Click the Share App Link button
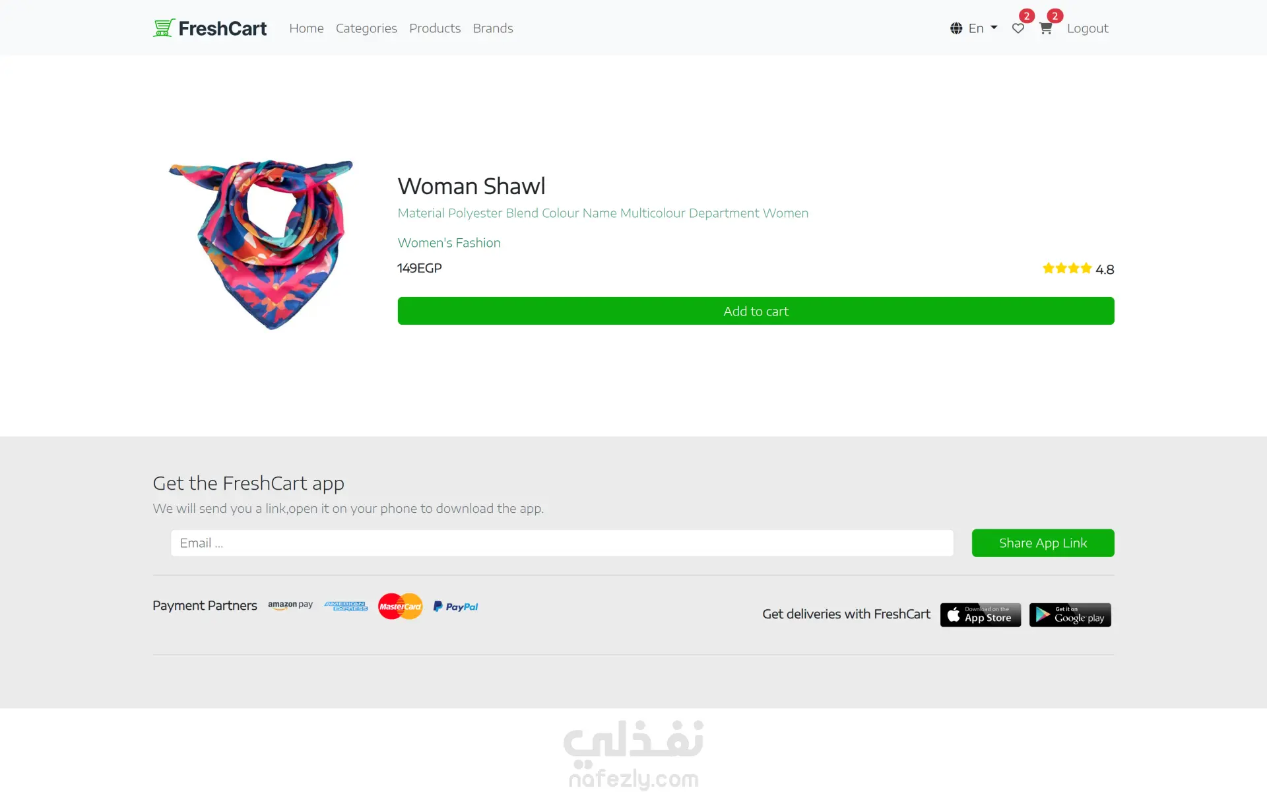The height and width of the screenshot is (792, 1267). [1043, 543]
